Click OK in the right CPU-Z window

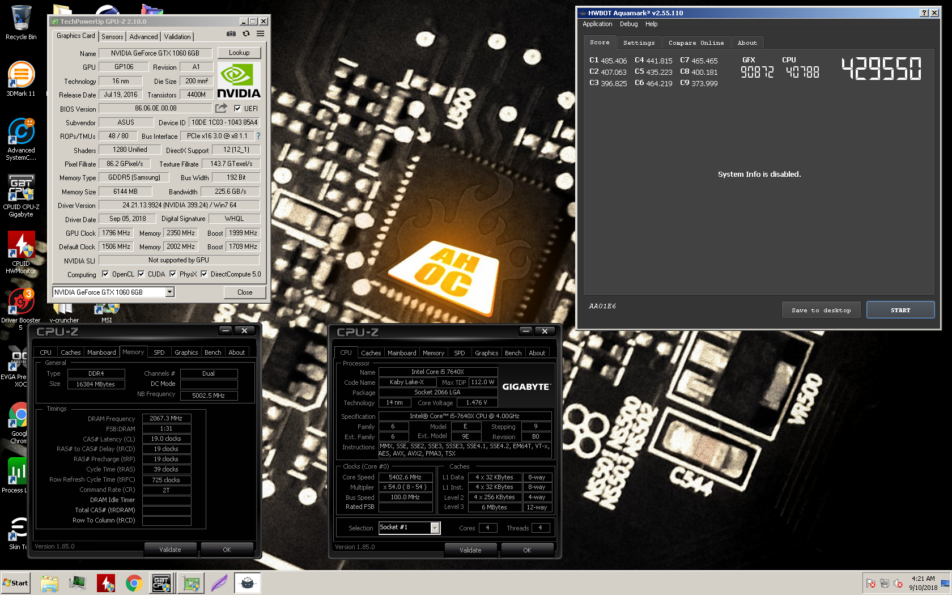coord(527,550)
